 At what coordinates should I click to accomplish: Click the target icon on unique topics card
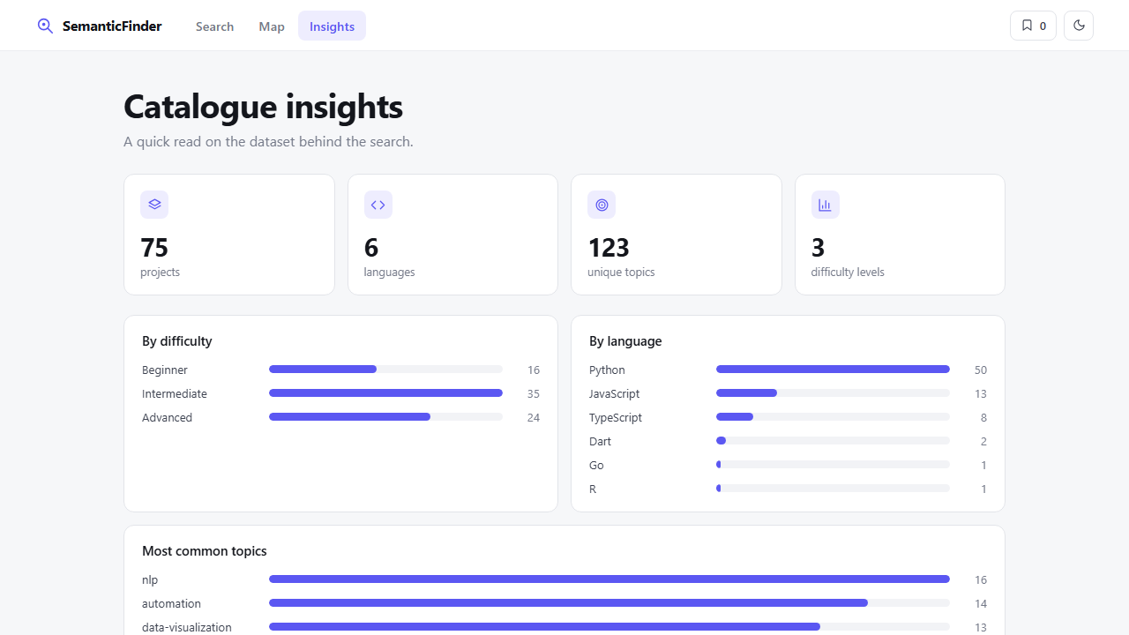[602, 205]
